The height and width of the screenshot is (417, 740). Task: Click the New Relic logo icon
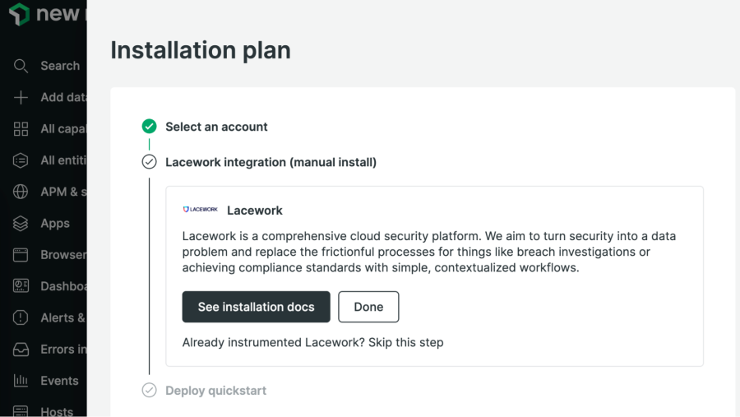[x=19, y=14]
